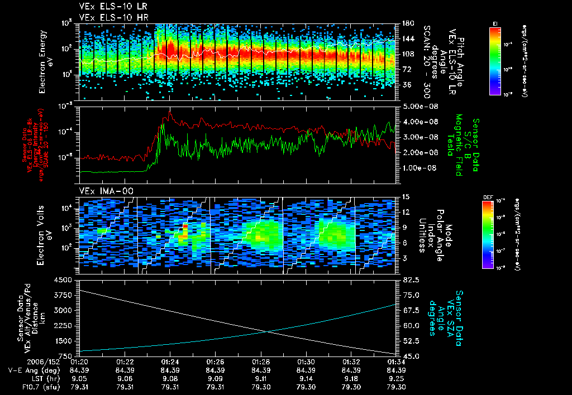Click the 'SCAN: 20 - 300' label

point(426,62)
